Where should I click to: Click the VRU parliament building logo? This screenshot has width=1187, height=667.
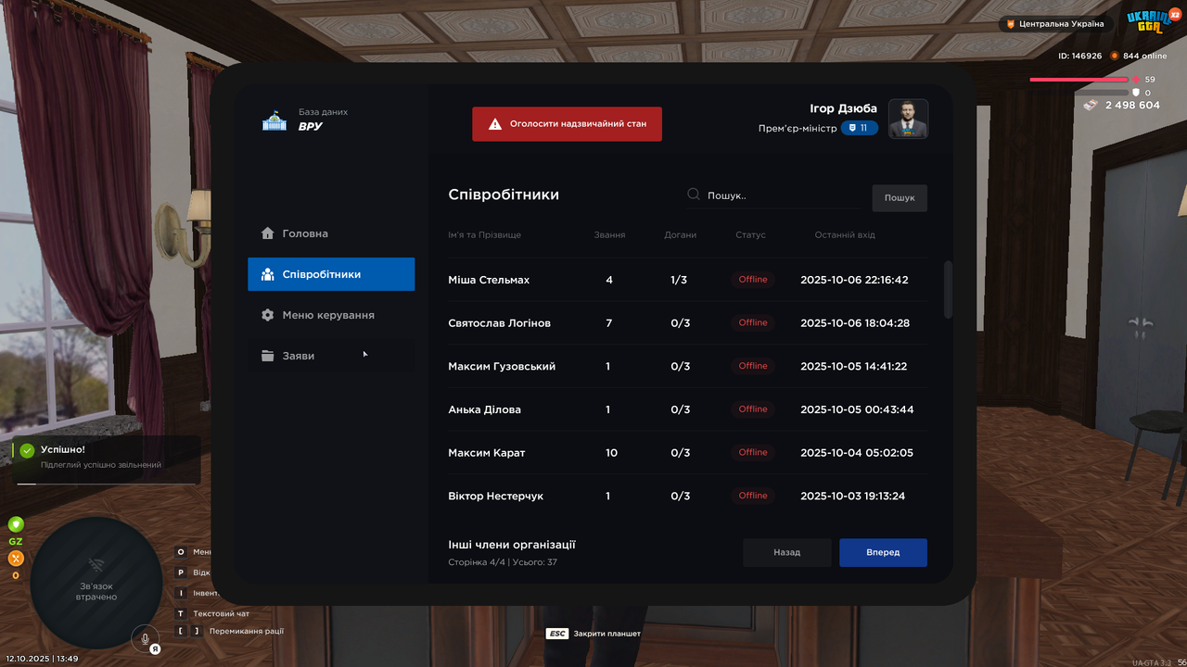pos(274,120)
